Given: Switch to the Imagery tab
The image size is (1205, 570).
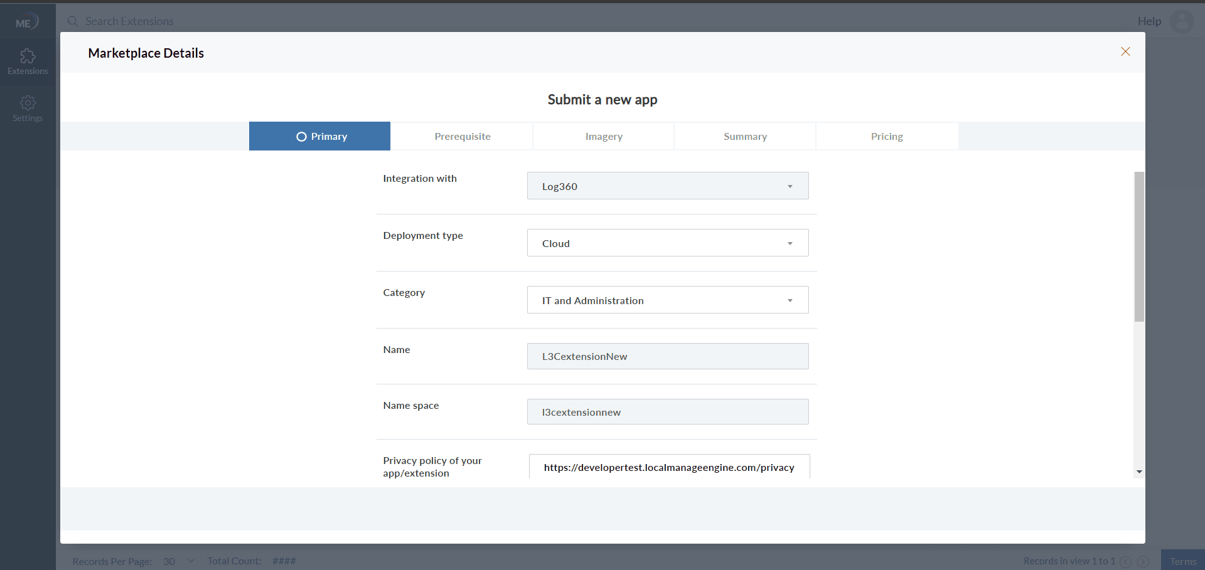Looking at the screenshot, I should pyautogui.click(x=602, y=136).
